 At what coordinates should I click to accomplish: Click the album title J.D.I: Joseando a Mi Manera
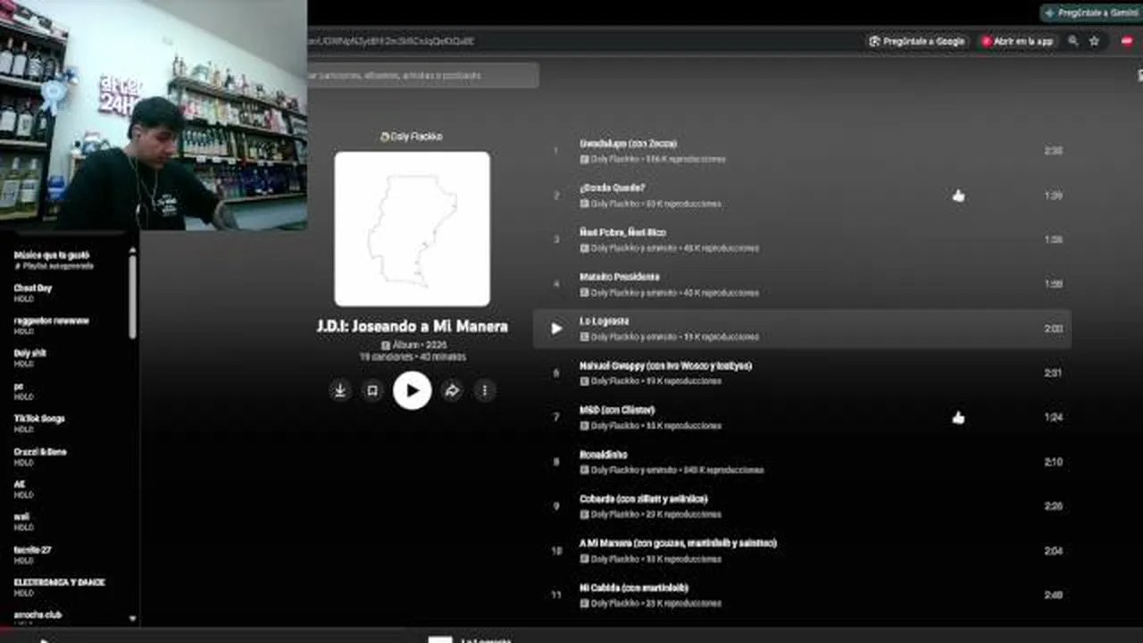[413, 326]
